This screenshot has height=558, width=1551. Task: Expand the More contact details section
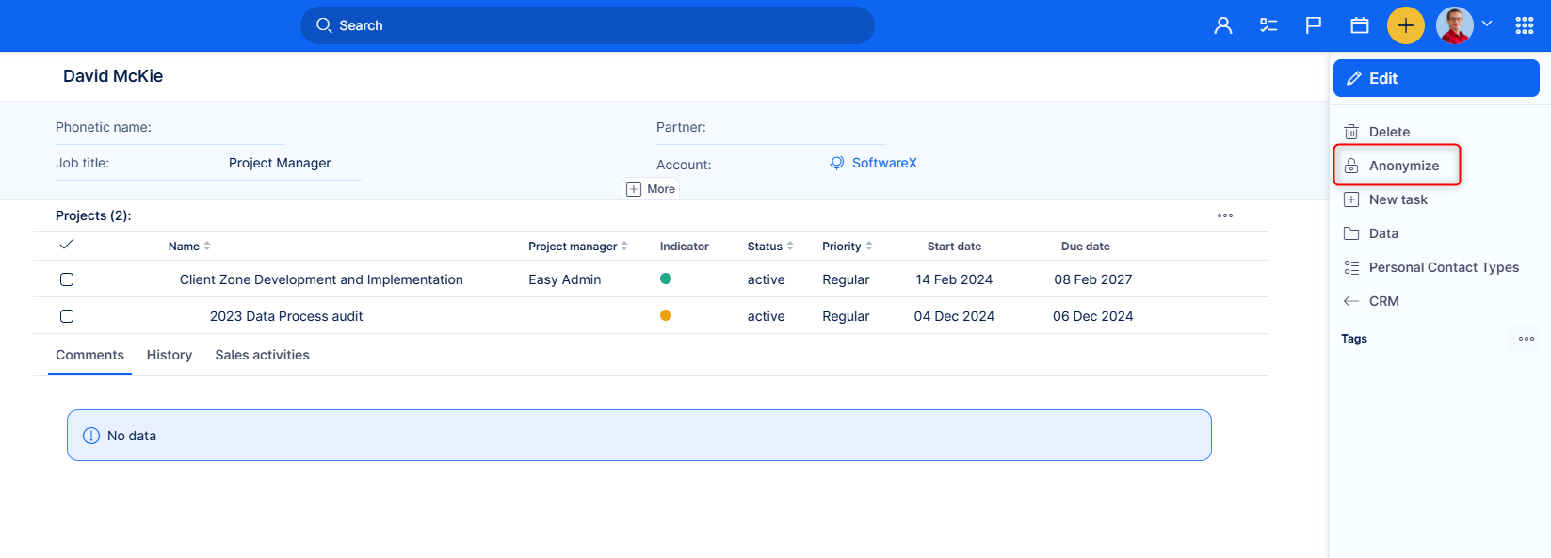[652, 189]
